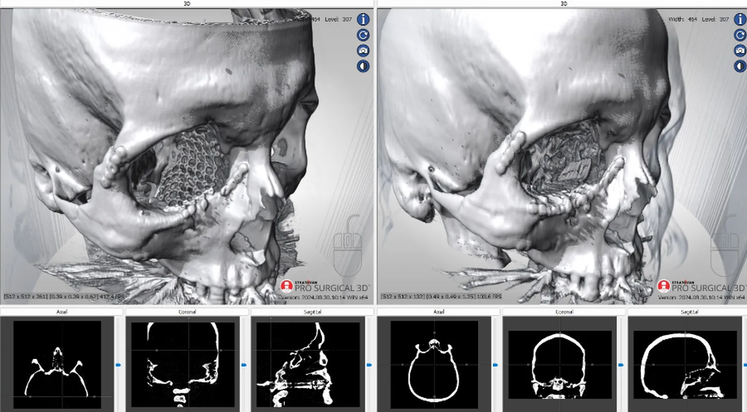Click the left view version 2024.08.30 text
Image resolution: width=747 pixels, height=412 pixels.
tap(324, 297)
